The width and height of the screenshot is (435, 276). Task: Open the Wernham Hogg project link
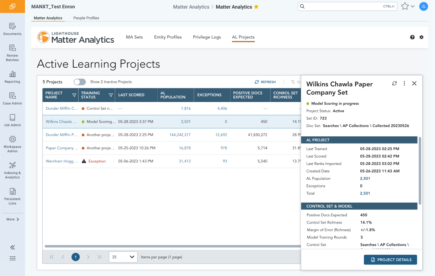[62, 161]
